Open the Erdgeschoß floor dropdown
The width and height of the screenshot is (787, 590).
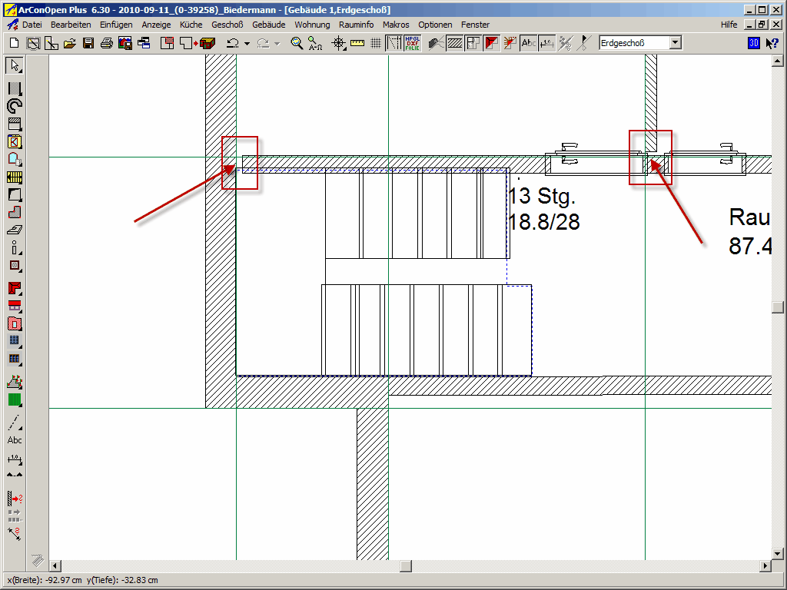[x=675, y=43]
